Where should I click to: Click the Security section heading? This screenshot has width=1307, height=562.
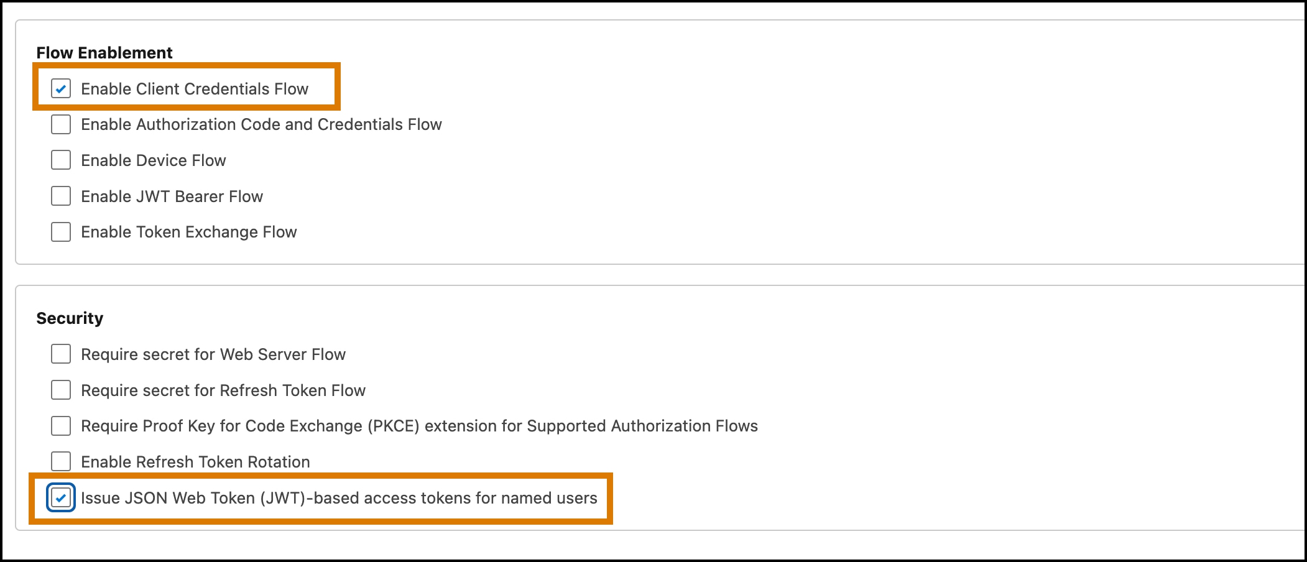[71, 318]
